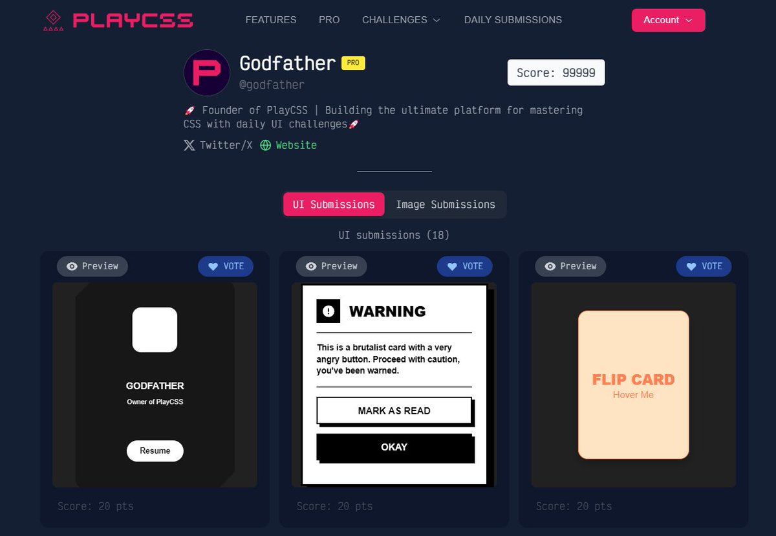Screen dimensions: 776x536
Task: Click the Score: 99999 box
Action: click(x=556, y=73)
